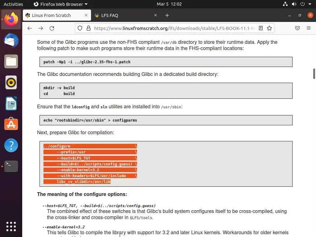Image resolution: width=316 pixels, height=237 pixels.
Task: Show the applications grid
Action: tap(11, 227)
